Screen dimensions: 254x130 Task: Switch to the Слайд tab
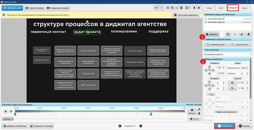click(209, 8)
